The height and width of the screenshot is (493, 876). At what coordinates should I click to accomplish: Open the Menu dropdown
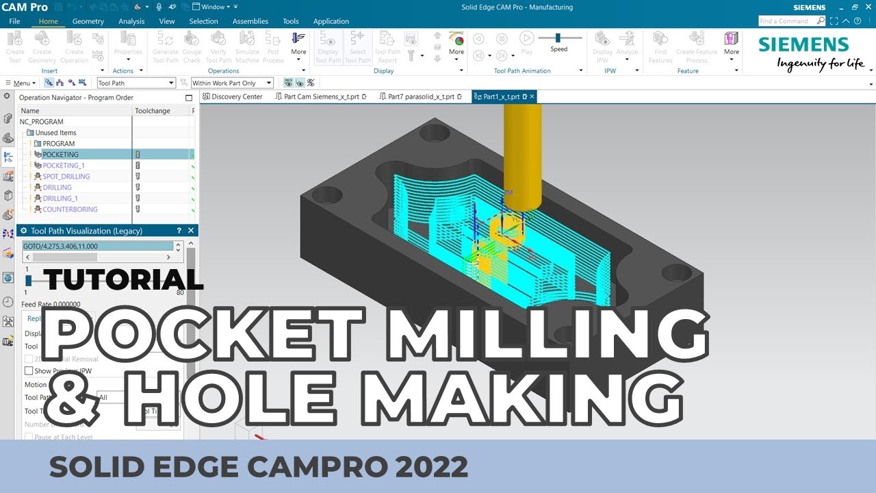pos(22,83)
